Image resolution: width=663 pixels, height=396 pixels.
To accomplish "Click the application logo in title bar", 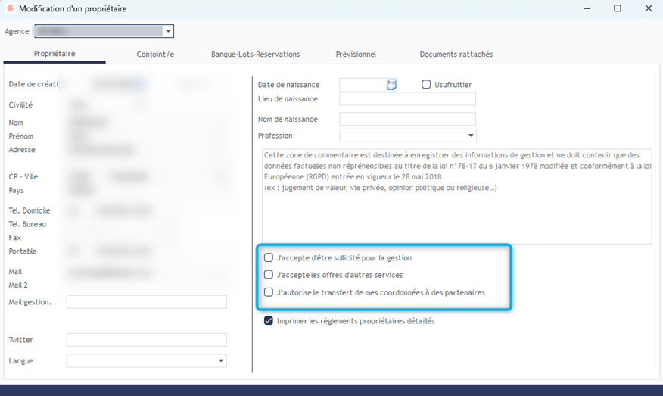I will click(x=10, y=8).
